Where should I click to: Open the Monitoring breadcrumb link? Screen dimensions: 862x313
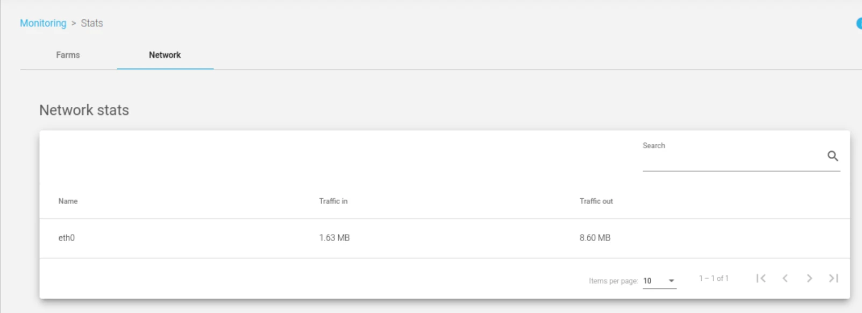coord(43,23)
